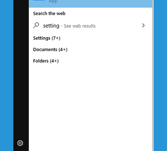Expand the Settings (7+) results group
Image resolution: width=167 pixels, height=151 pixels.
47,38
